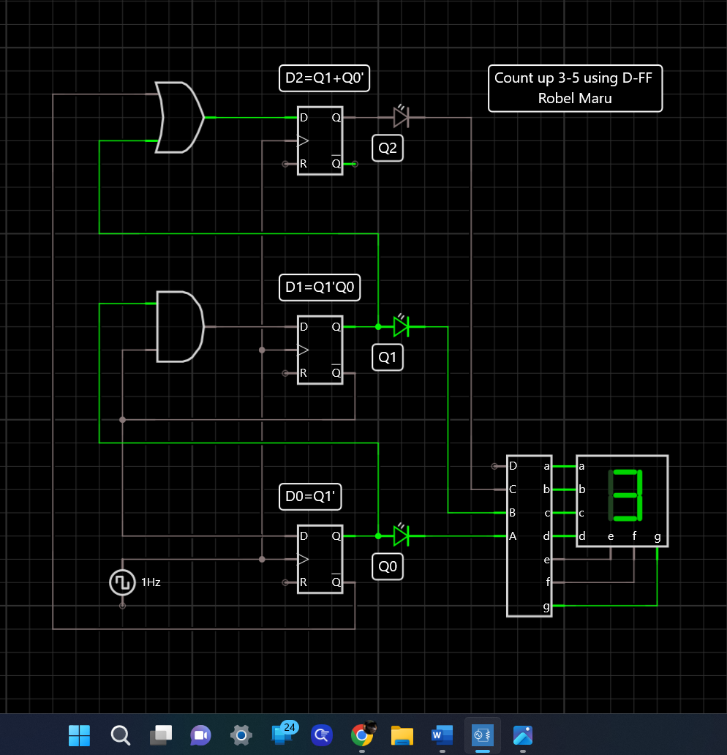Open the Windows Start menu
The width and height of the screenshot is (727, 755).
[79, 736]
